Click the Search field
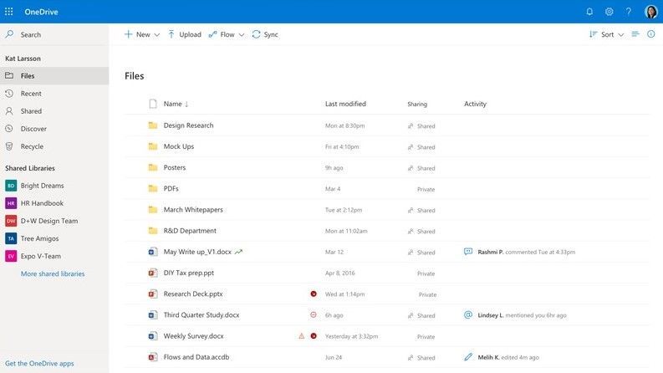The image size is (663, 373). (x=54, y=34)
